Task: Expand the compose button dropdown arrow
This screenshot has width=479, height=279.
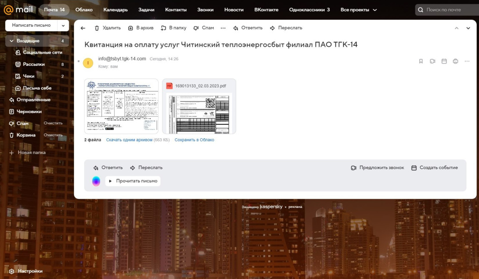Action: (x=63, y=25)
